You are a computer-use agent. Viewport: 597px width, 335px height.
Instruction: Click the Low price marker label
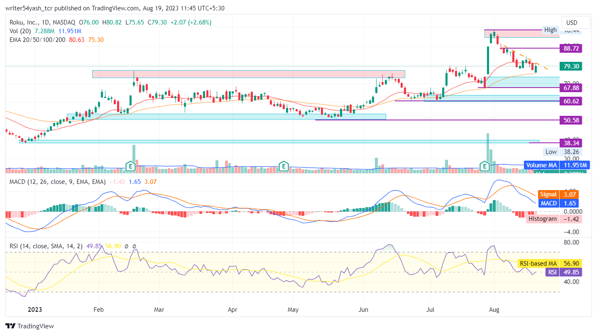[x=551, y=152]
